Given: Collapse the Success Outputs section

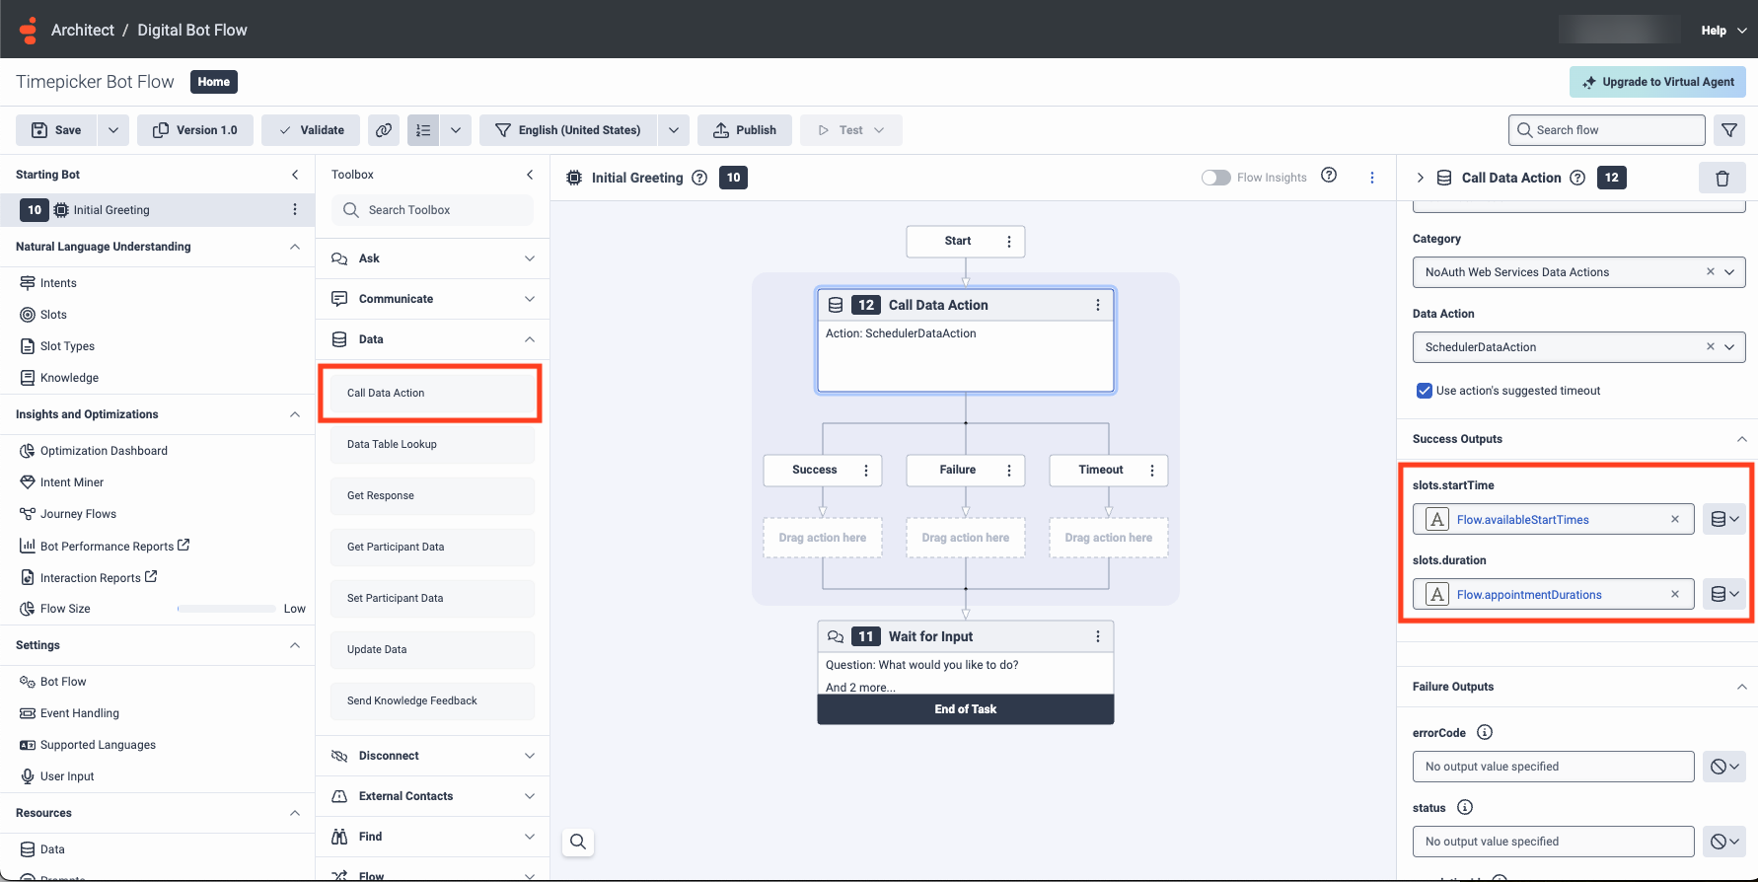Looking at the screenshot, I should coord(1741,439).
